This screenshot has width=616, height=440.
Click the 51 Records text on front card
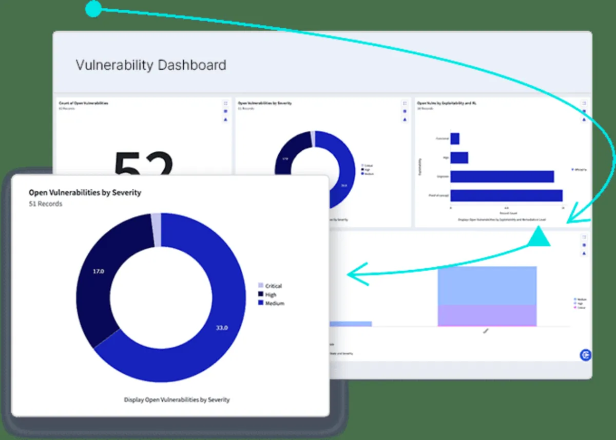click(45, 204)
